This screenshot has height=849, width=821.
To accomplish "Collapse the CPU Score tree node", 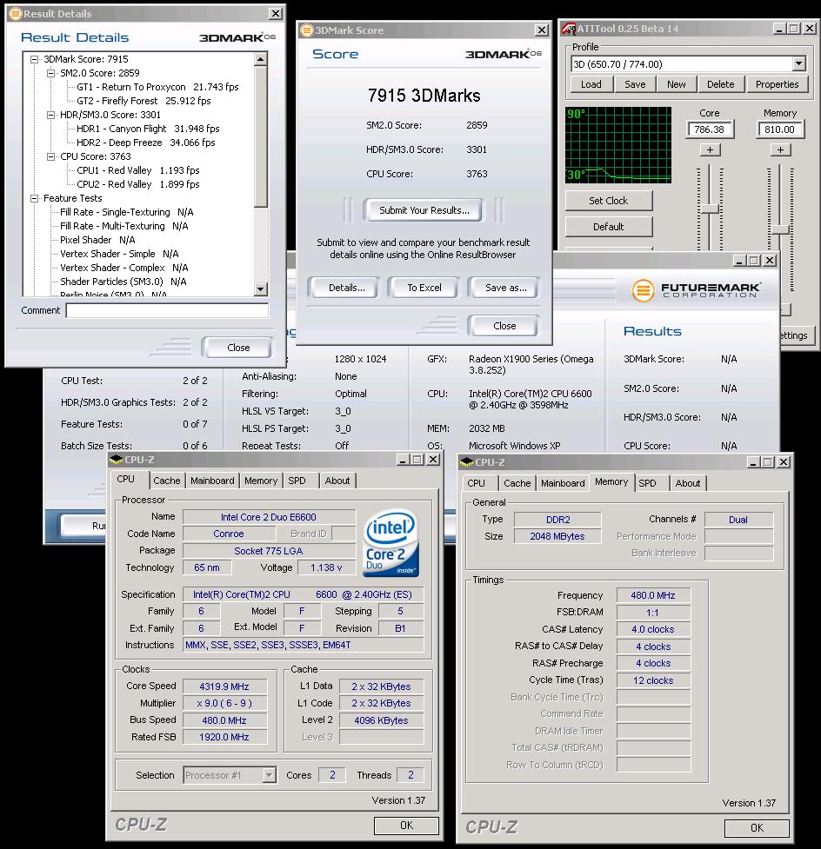I will (x=51, y=156).
